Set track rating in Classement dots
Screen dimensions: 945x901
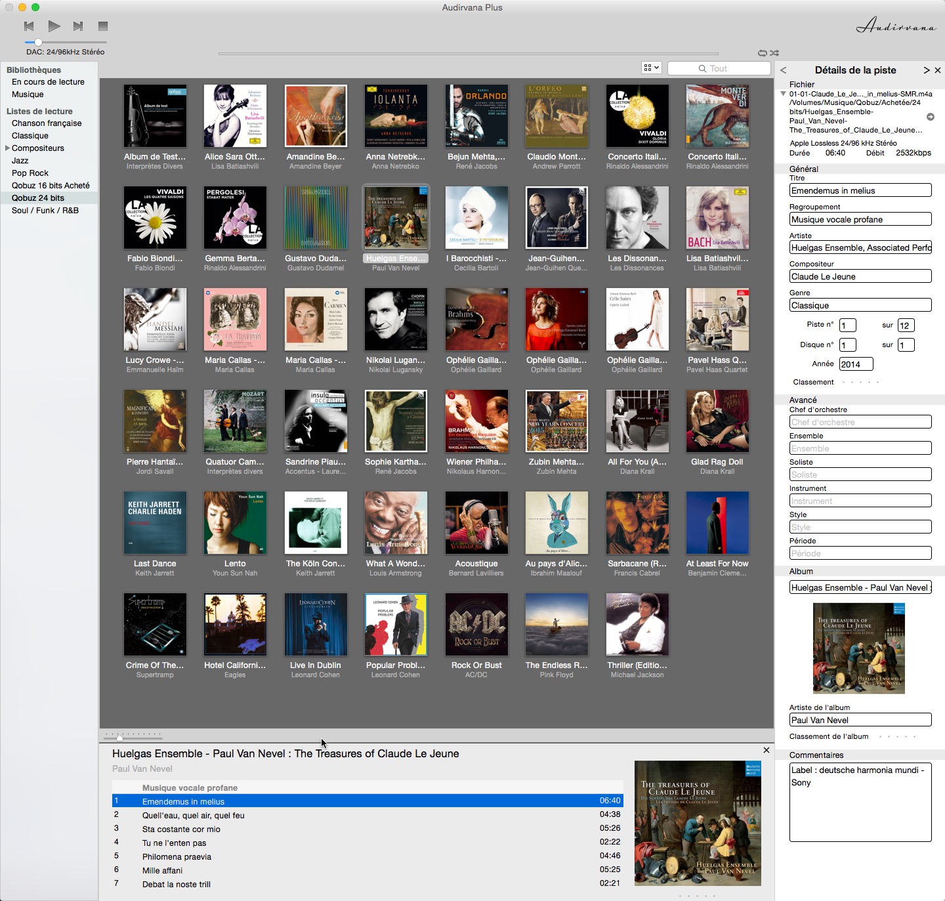pyautogui.click(x=860, y=382)
